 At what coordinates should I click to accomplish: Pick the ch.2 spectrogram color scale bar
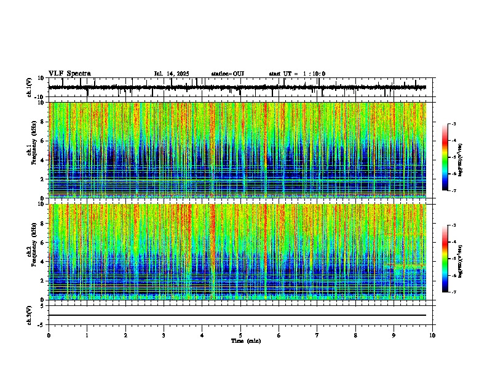tap(445, 259)
